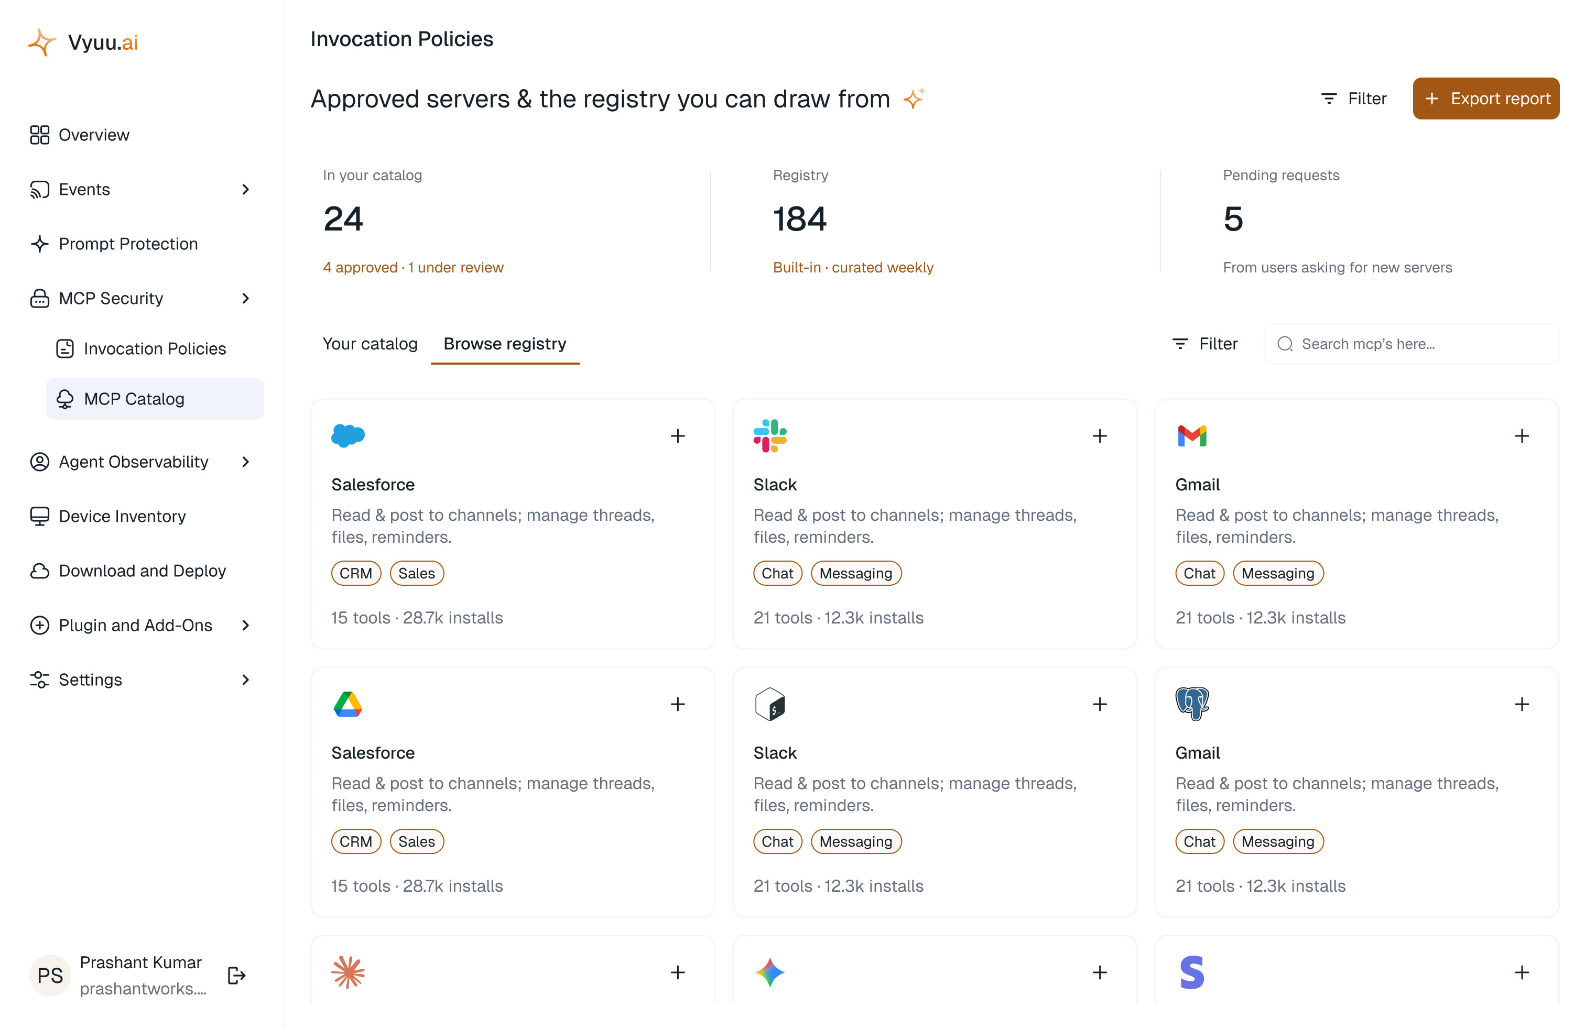Image resolution: width=1585 pixels, height=1029 pixels.
Task: Add the first Salesforce server with plus
Action: click(677, 436)
